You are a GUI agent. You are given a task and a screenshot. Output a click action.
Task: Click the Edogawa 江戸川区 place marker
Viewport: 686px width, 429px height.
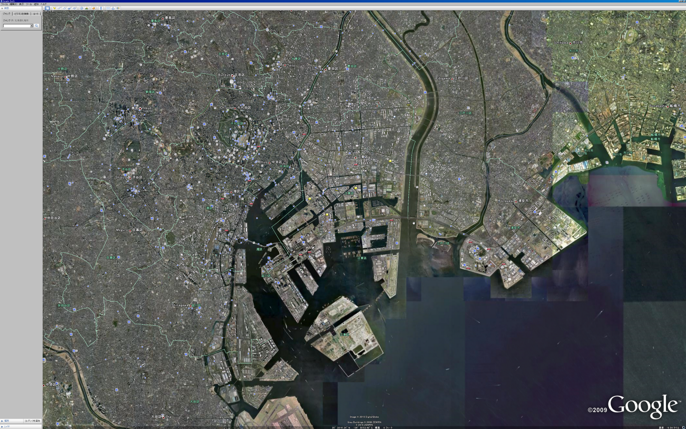[452, 79]
